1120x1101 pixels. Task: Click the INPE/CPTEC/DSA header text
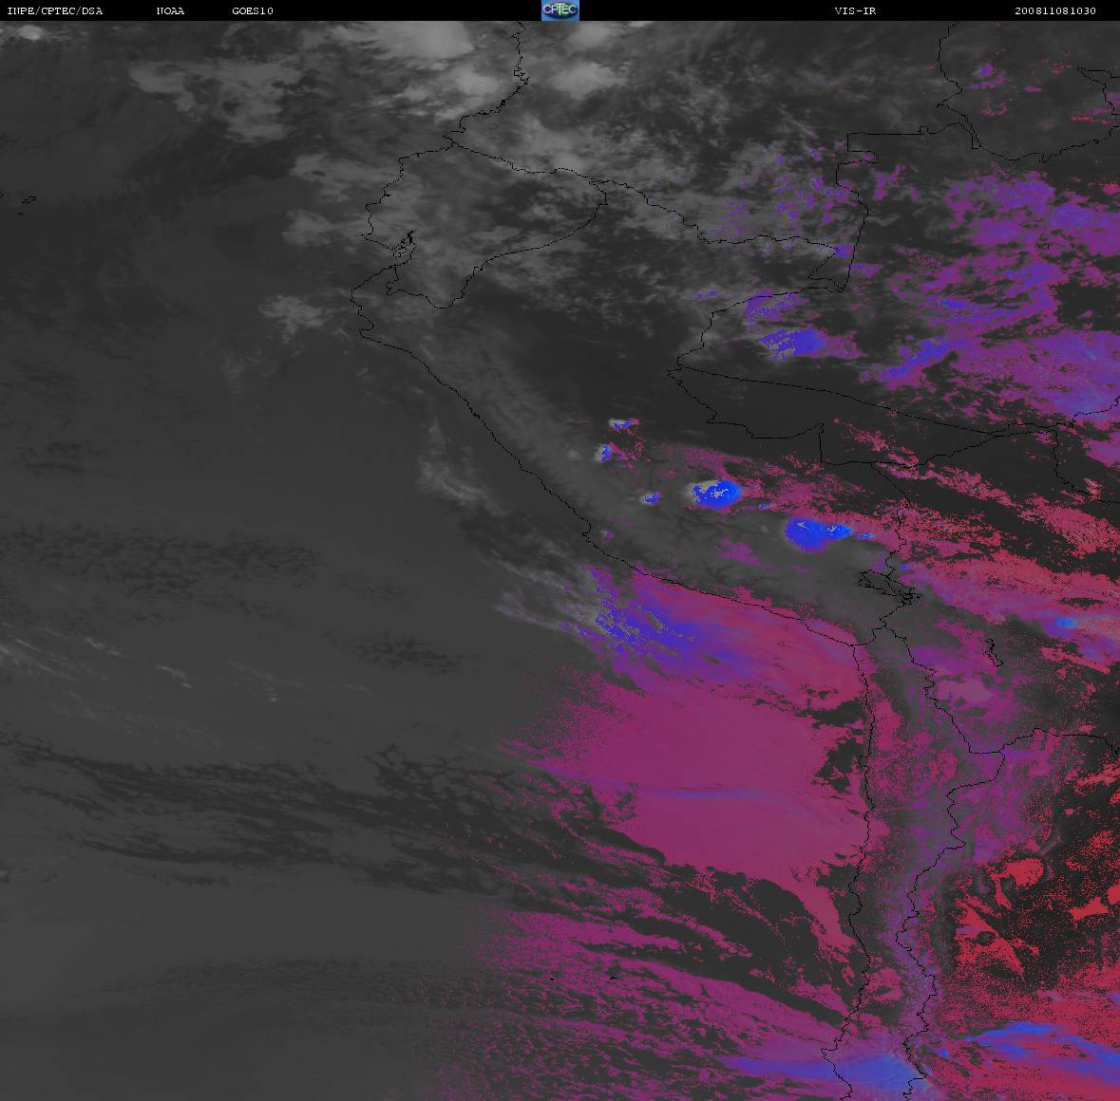coord(54,10)
